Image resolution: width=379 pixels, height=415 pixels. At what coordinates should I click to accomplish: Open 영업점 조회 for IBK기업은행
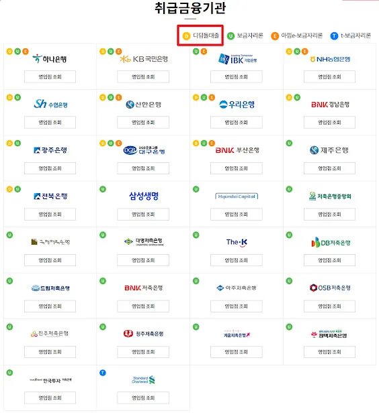tap(237, 76)
